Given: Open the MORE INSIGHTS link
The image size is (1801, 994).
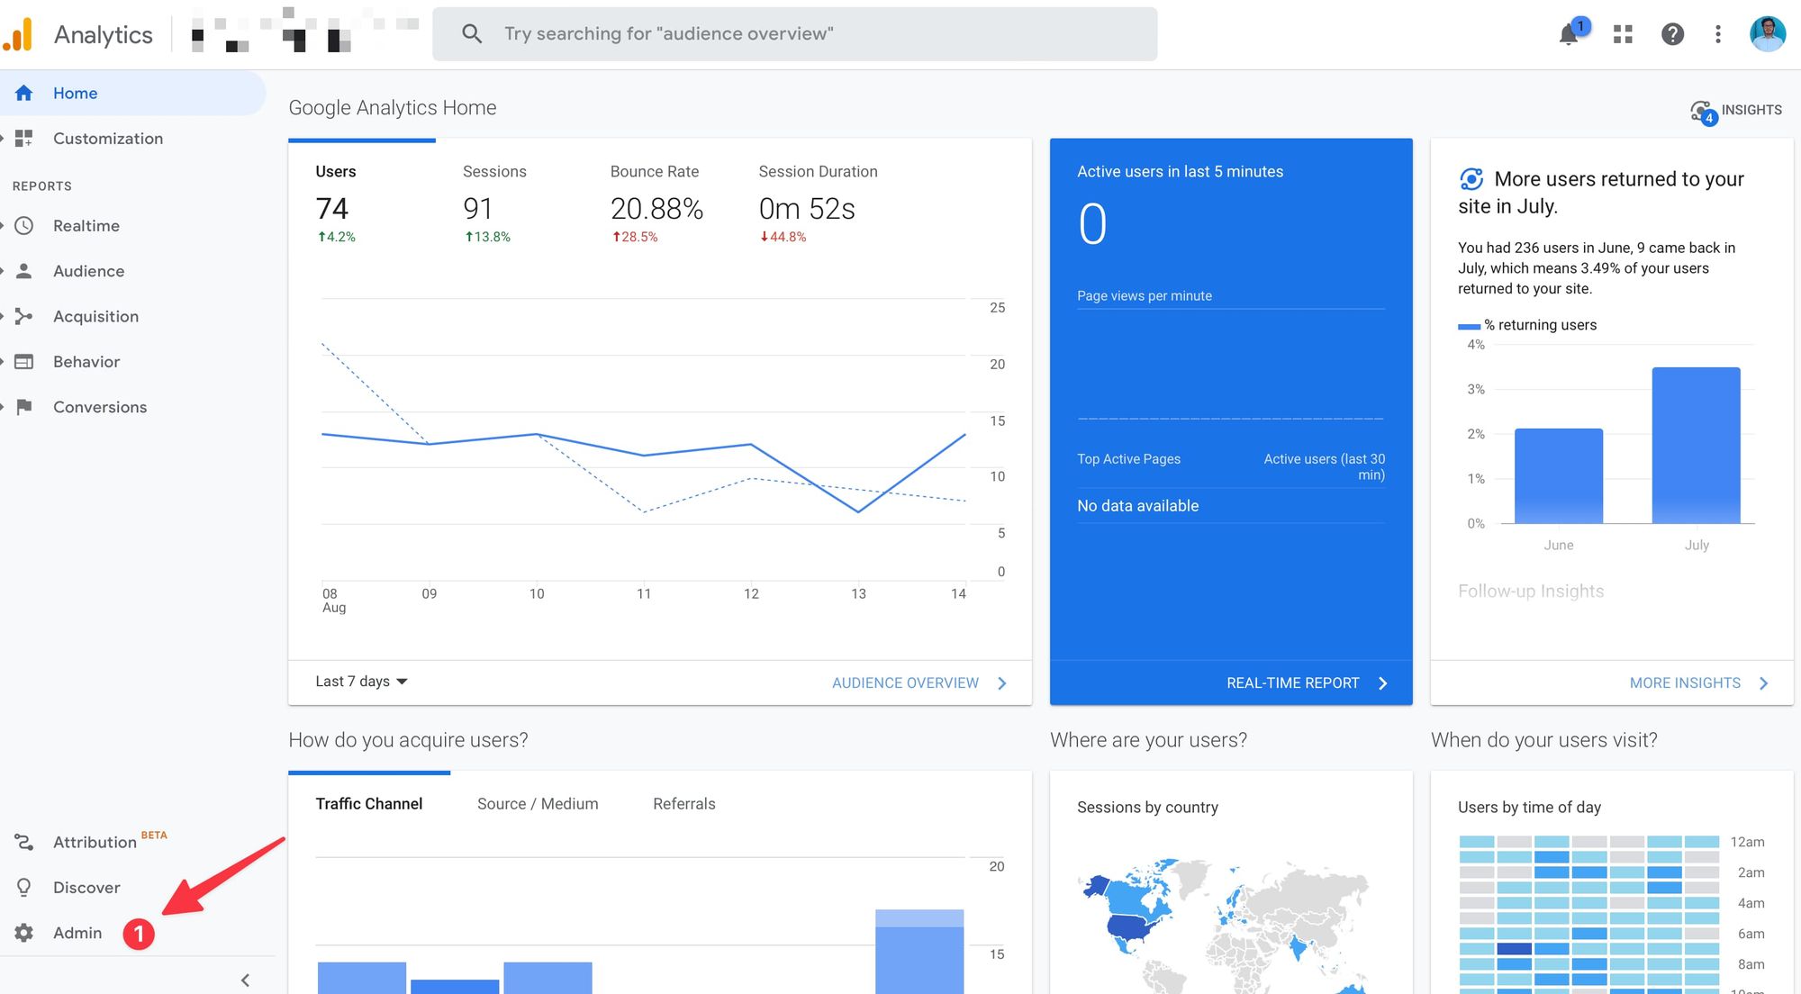Looking at the screenshot, I should click(x=1685, y=683).
